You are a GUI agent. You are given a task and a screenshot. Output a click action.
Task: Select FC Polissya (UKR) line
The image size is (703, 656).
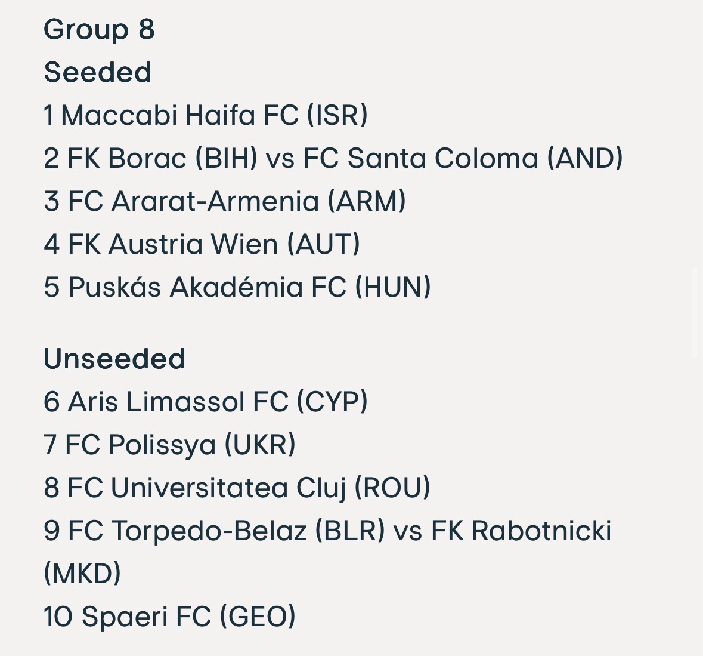click(170, 445)
